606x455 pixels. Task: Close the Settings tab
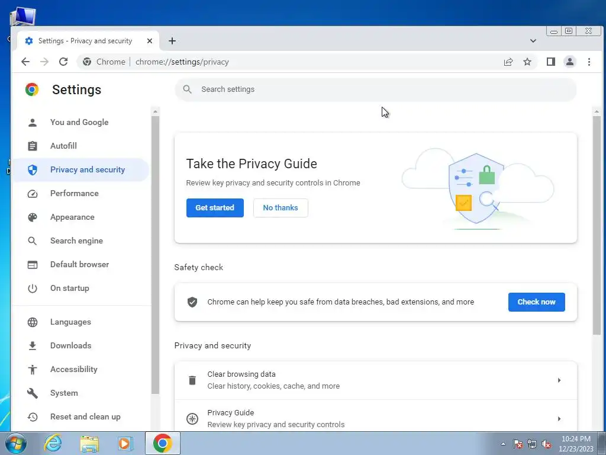pos(150,41)
